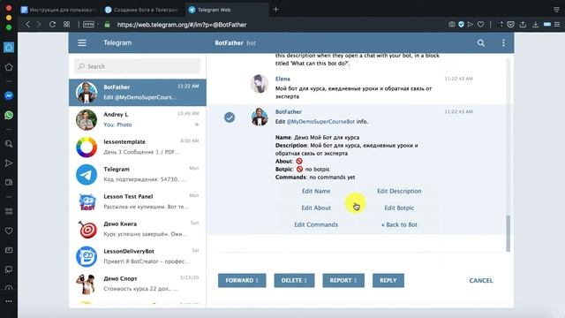Click the Edit About inline button
Viewport: 565px width, 318px height.
pos(316,208)
